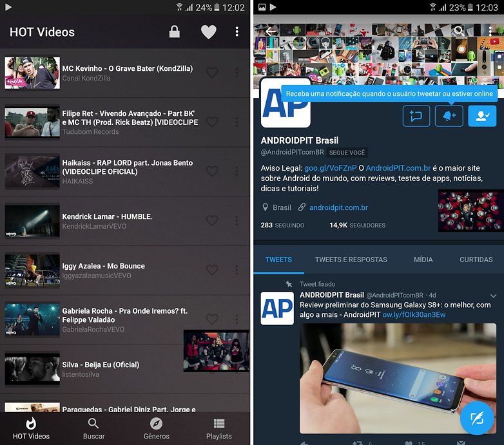Tap Brasil location label

(x=282, y=208)
